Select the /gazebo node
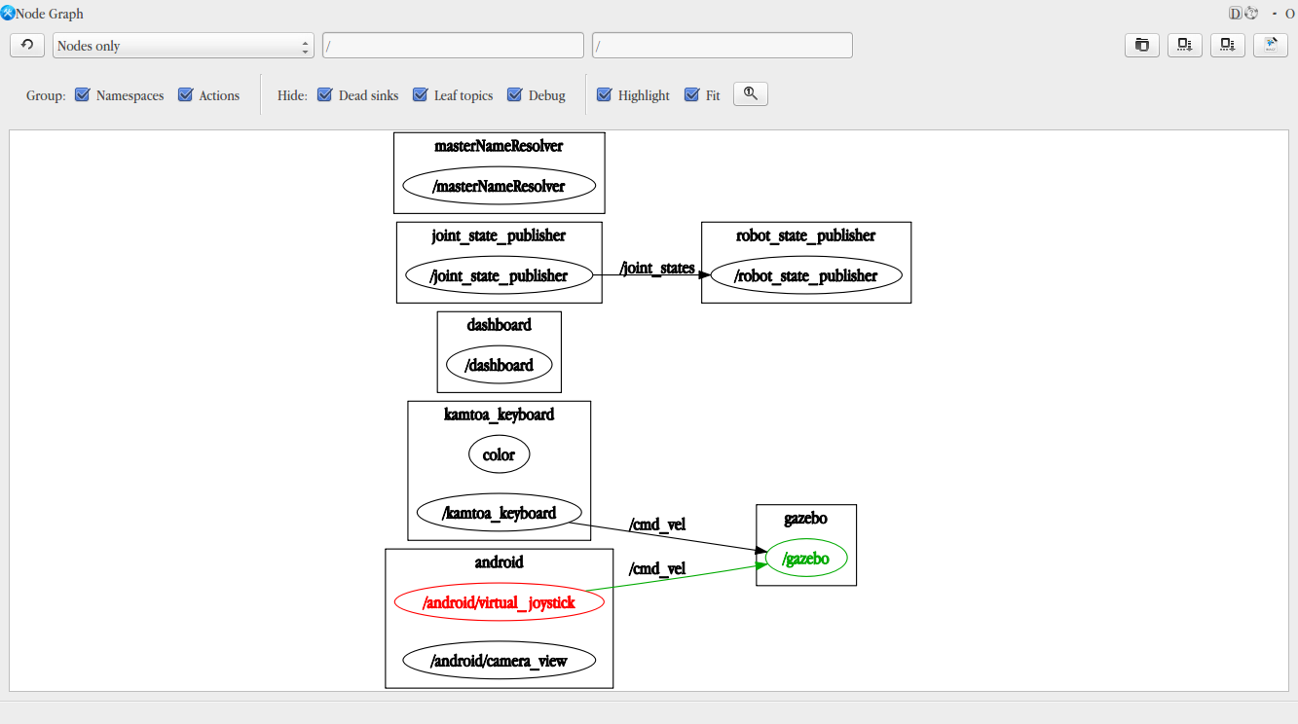 point(806,559)
